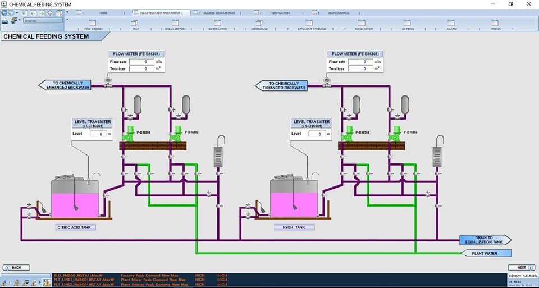Click calibration column near citric acid pumps
This screenshot has width=539, height=288.
click(218, 157)
